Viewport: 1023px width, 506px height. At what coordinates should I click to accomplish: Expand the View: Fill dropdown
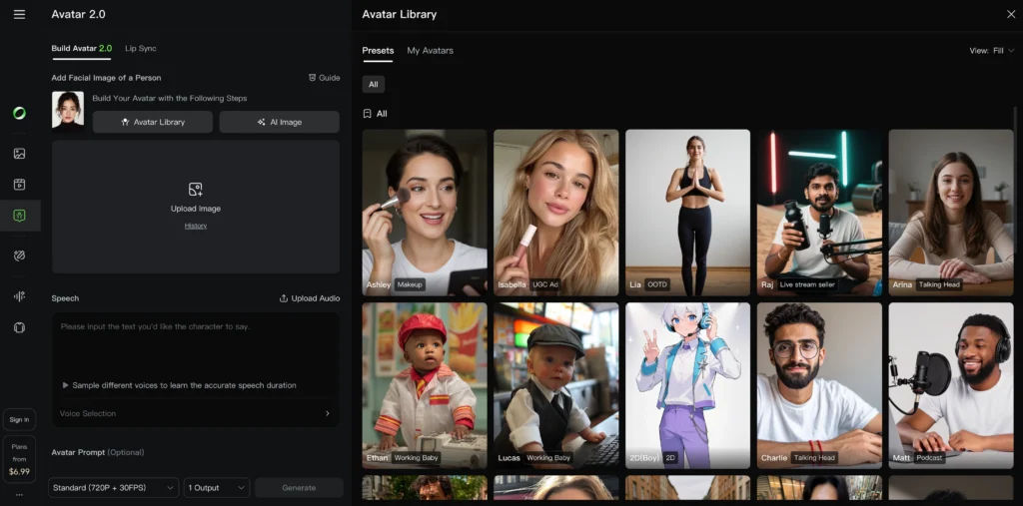point(991,51)
